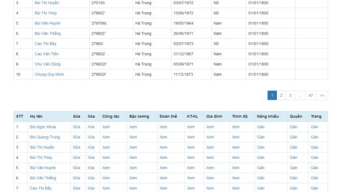Image resolution: width=341 pixels, height=192 pixels.
Task: Open Bùi Thị Thúy in upper table
Action: (46, 13)
